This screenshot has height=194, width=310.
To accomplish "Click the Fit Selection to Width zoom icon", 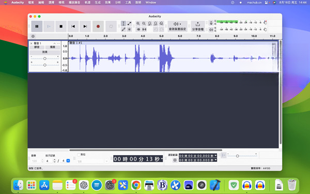I will pos(150,24).
